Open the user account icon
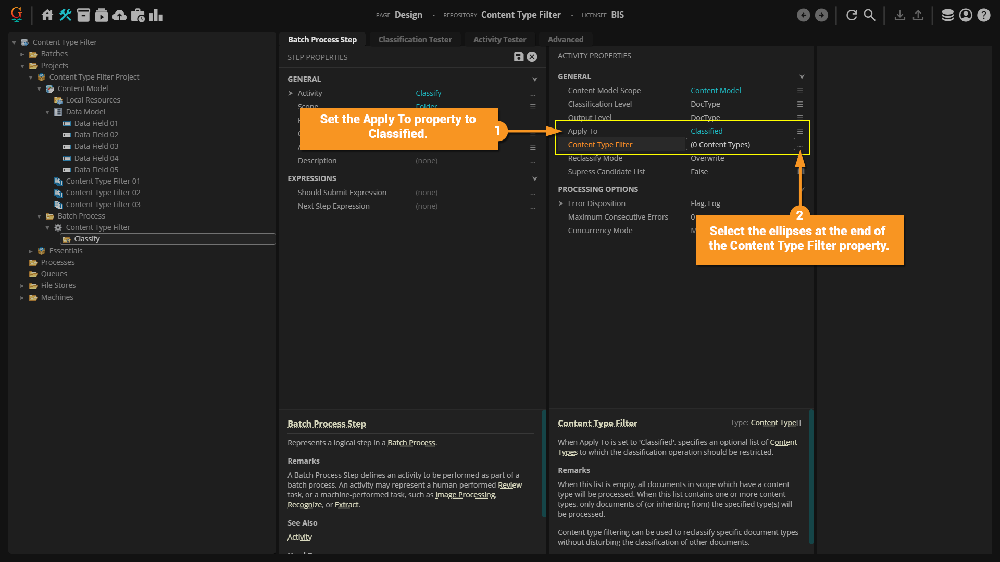1000x562 pixels. click(966, 15)
